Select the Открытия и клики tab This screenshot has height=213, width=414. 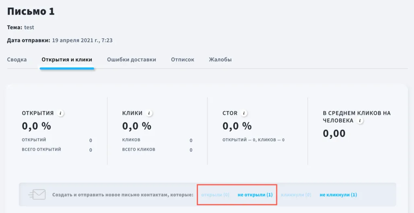click(x=67, y=60)
